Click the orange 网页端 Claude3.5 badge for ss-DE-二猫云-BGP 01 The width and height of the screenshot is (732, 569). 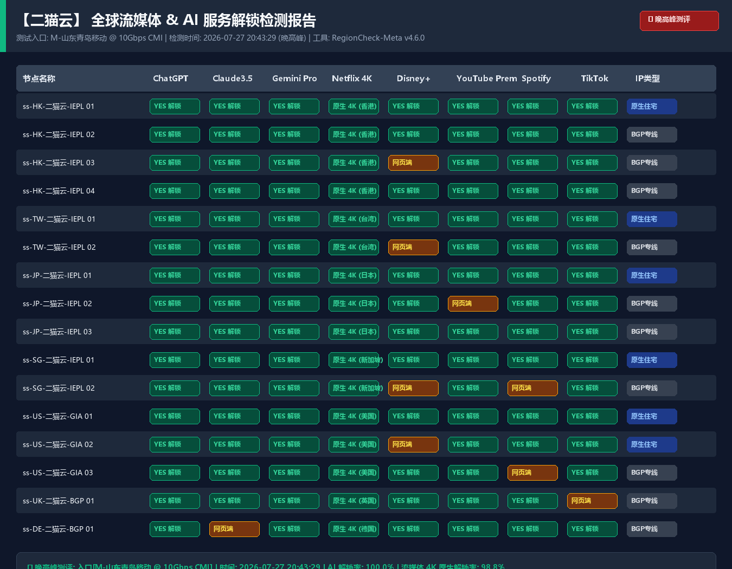tap(234, 529)
